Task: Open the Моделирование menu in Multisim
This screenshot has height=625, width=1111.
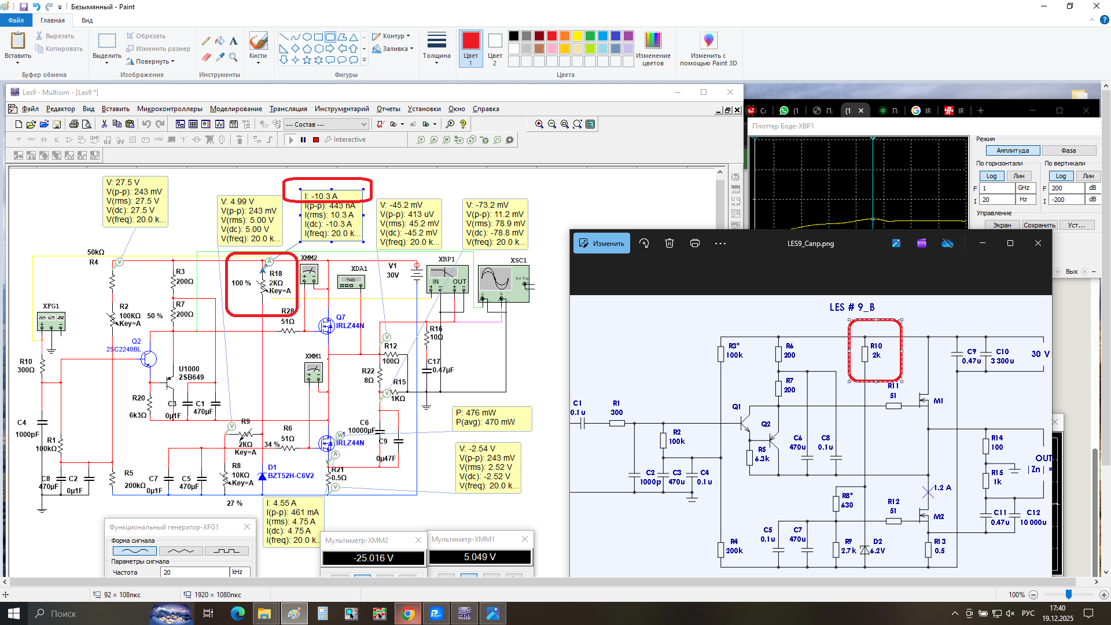Action: (236, 109)
